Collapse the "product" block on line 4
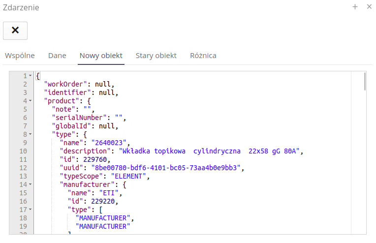This screenshot has width=376, height=243. [x=30, y=101]
